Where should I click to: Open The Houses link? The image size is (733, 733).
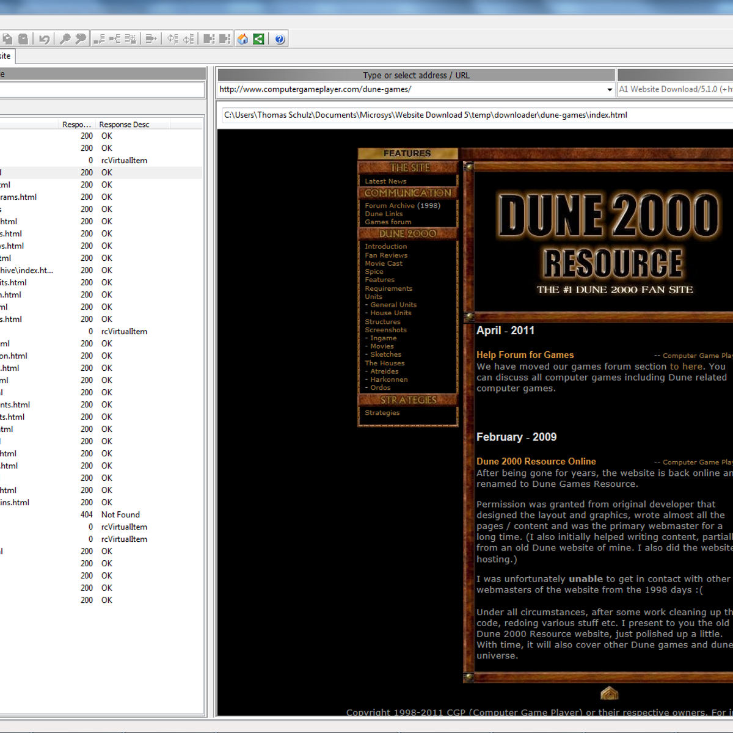(384, 363)
